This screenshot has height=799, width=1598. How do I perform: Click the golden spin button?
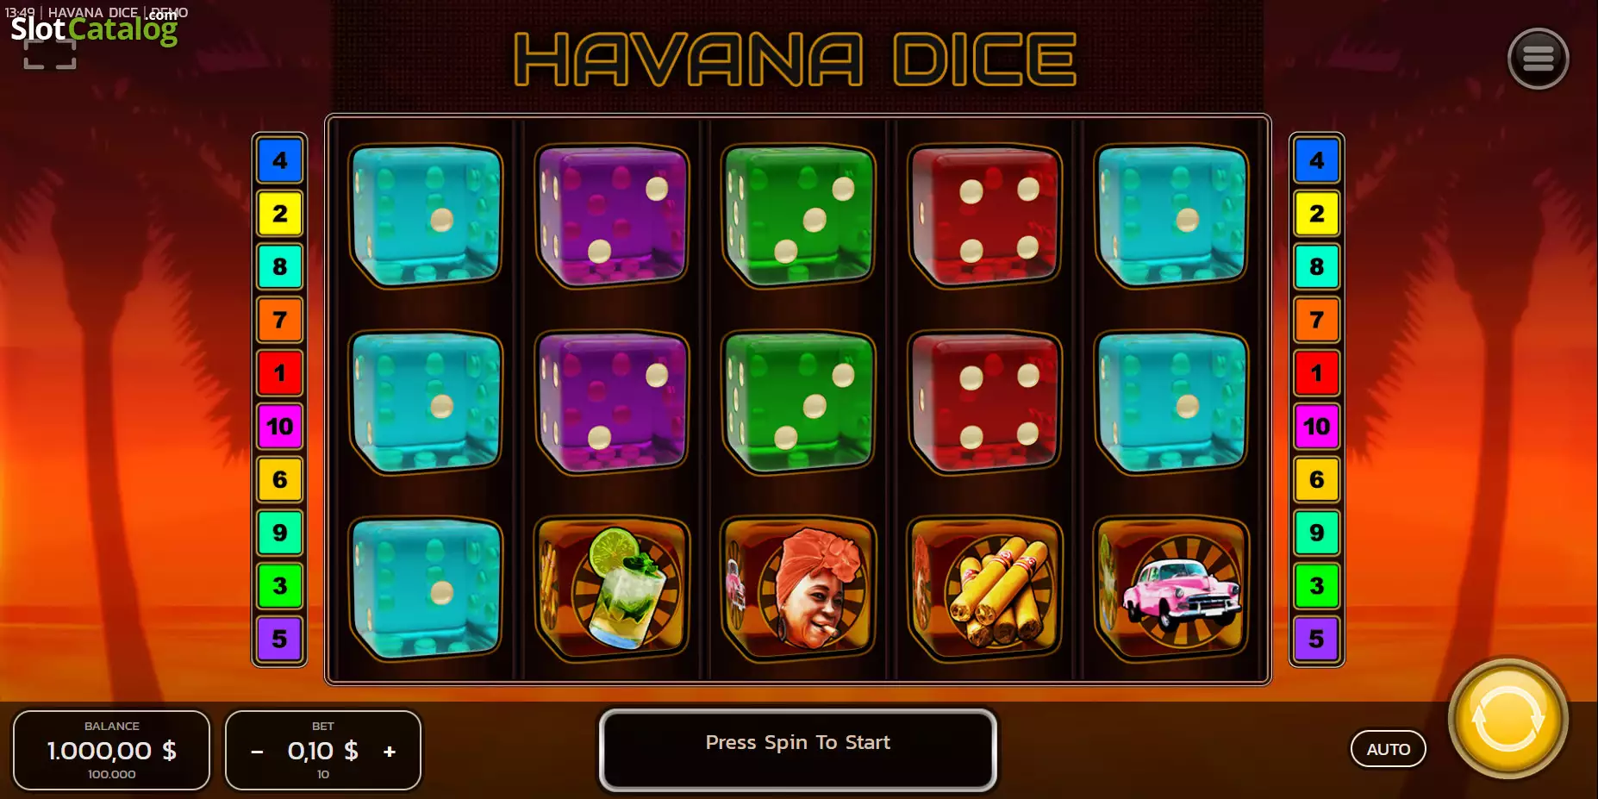(1507, 719)
